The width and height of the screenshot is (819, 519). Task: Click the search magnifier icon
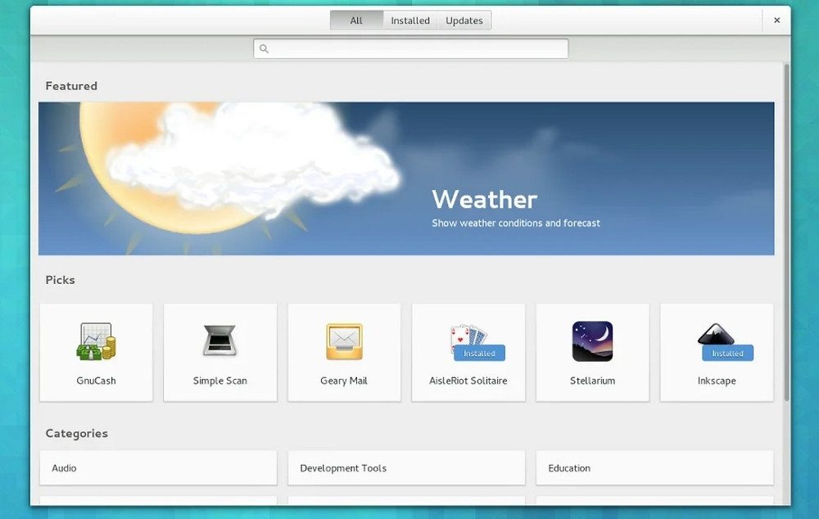[x=265, y=48]
